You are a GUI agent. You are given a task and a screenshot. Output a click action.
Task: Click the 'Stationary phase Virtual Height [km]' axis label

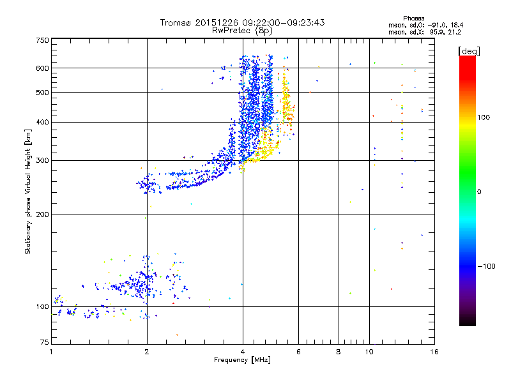(x=27, y=191)
